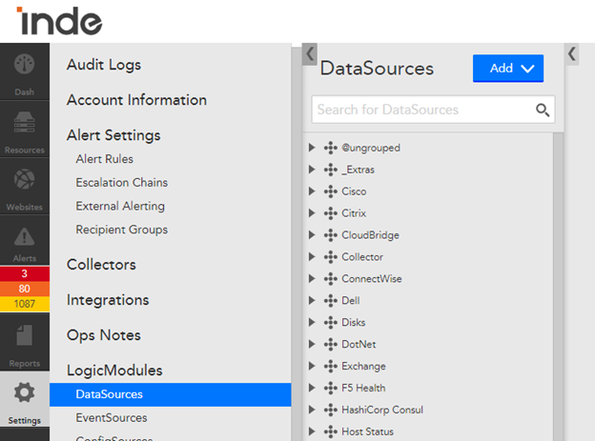Click the Exchange group icon

point(331,366)
